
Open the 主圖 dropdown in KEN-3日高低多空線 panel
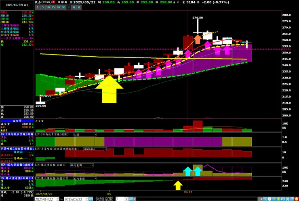95,135
